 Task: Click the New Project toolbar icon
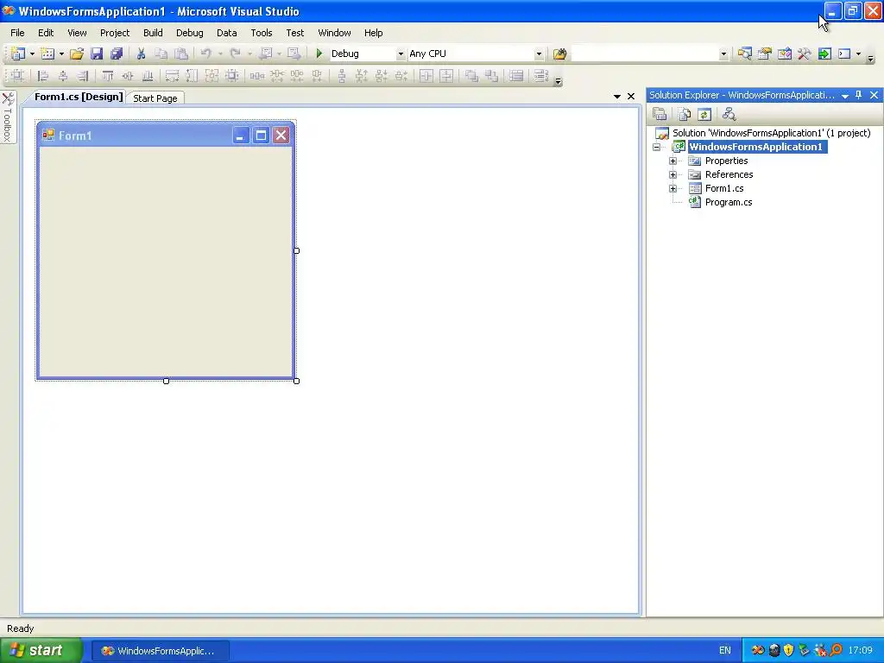[x=18, y=54]
